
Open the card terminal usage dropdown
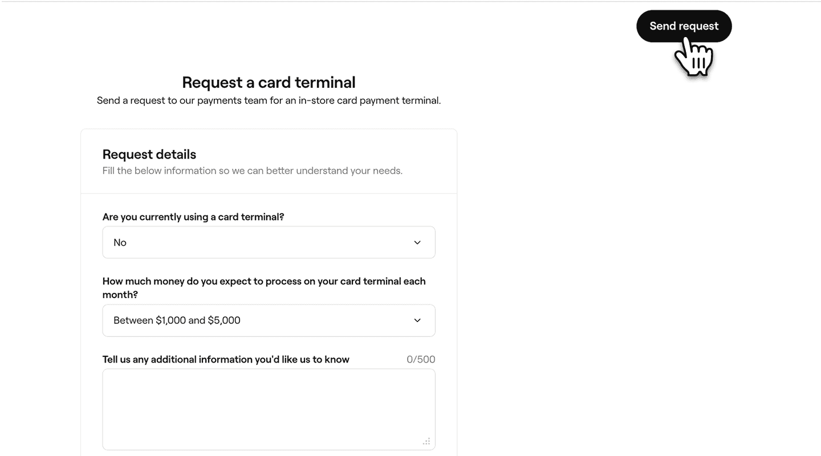pyautogui.click(x=269, y=242)
